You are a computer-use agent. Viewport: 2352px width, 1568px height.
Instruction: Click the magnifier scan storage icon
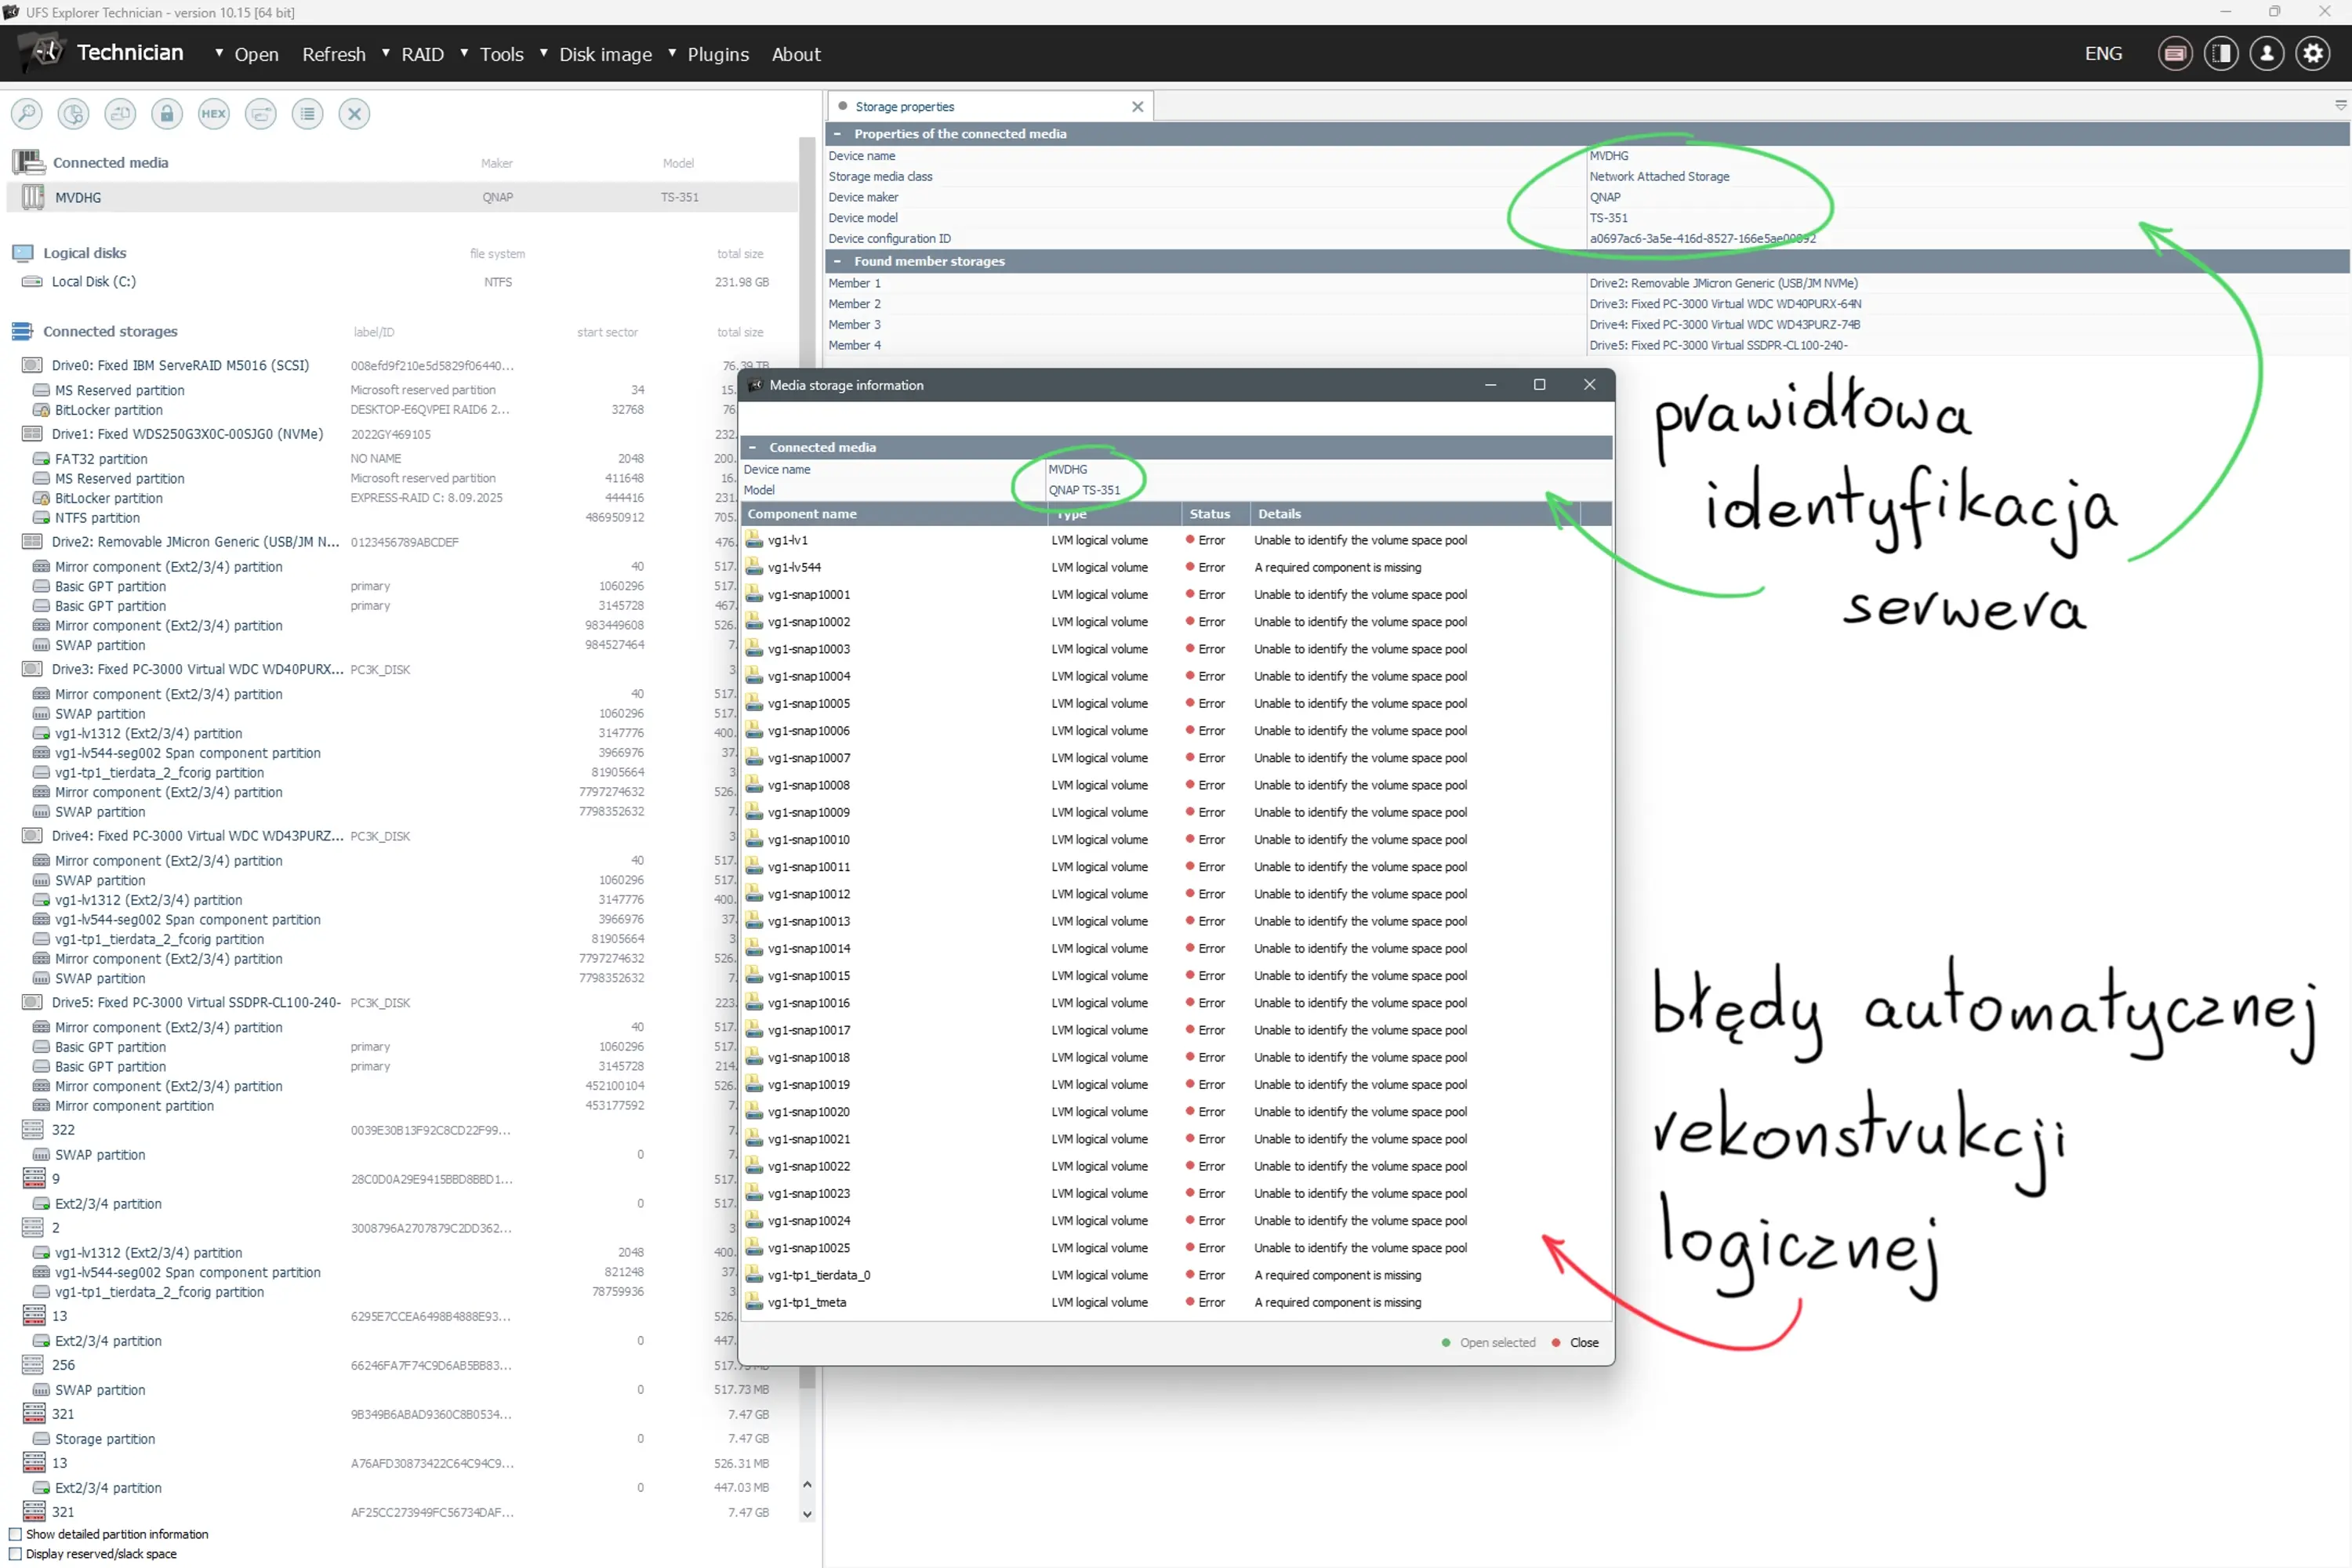(27, 114)
